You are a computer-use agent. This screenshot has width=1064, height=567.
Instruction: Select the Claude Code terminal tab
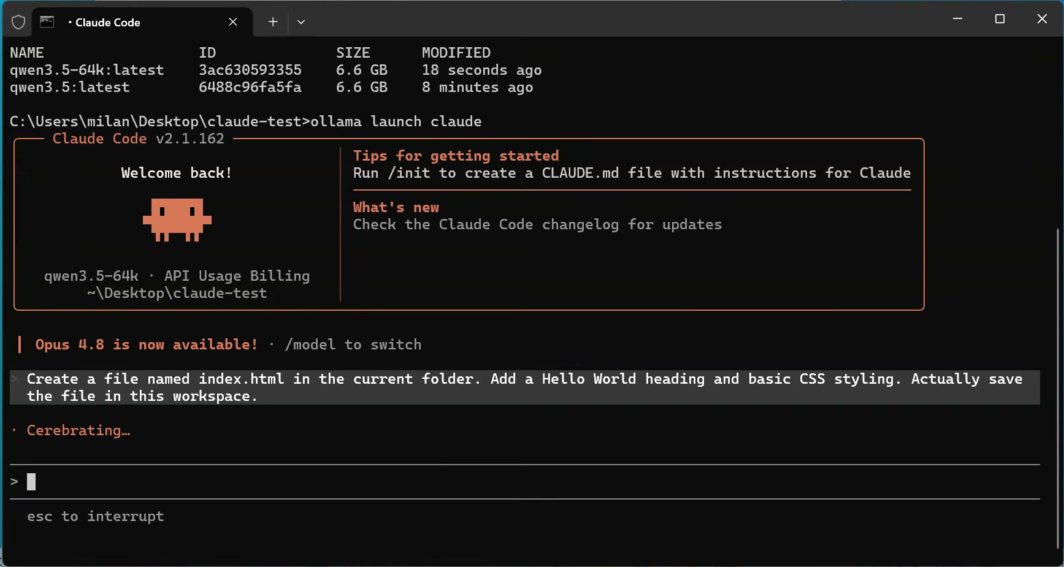click(x=142, y=22)
